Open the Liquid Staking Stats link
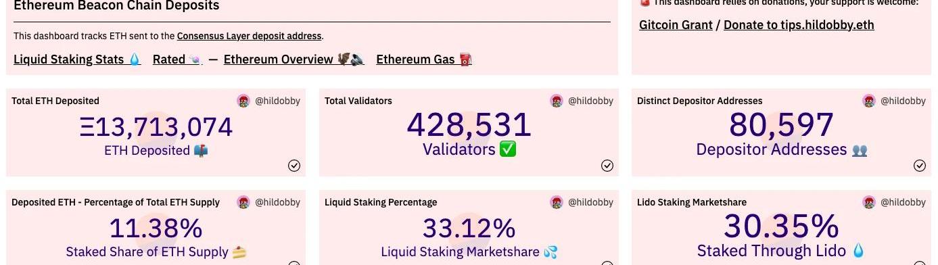 [77, 59]
